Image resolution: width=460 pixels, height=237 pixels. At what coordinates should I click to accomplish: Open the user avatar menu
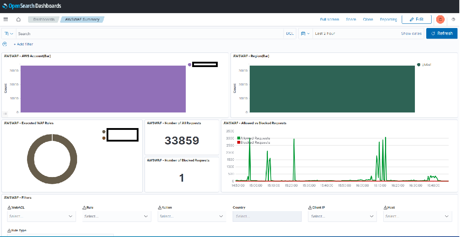[440, 20]
